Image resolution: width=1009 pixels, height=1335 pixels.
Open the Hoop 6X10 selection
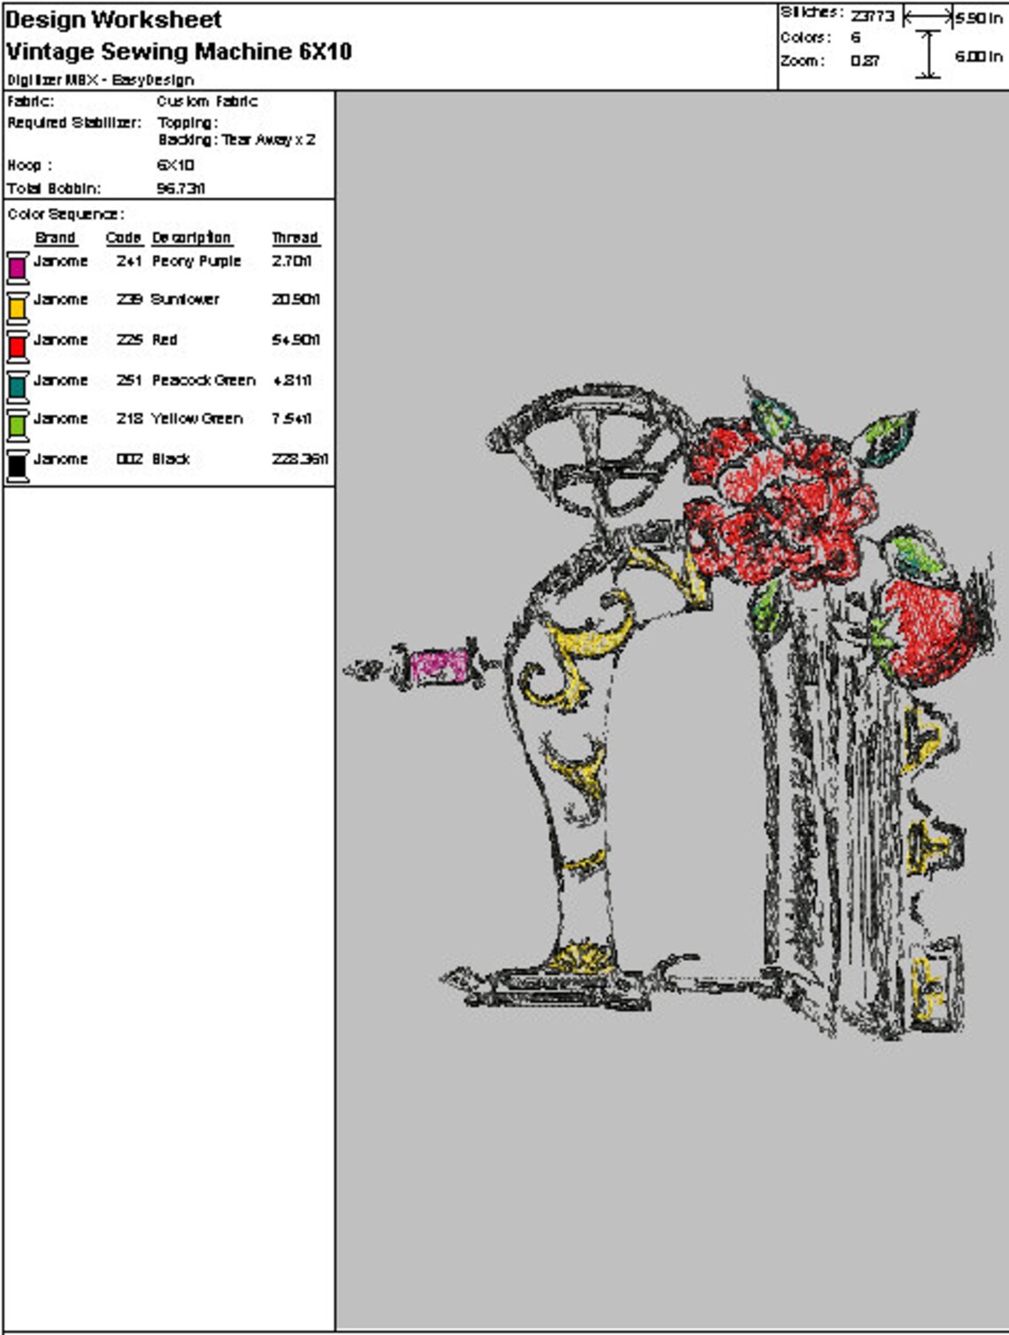coord(173,165)
